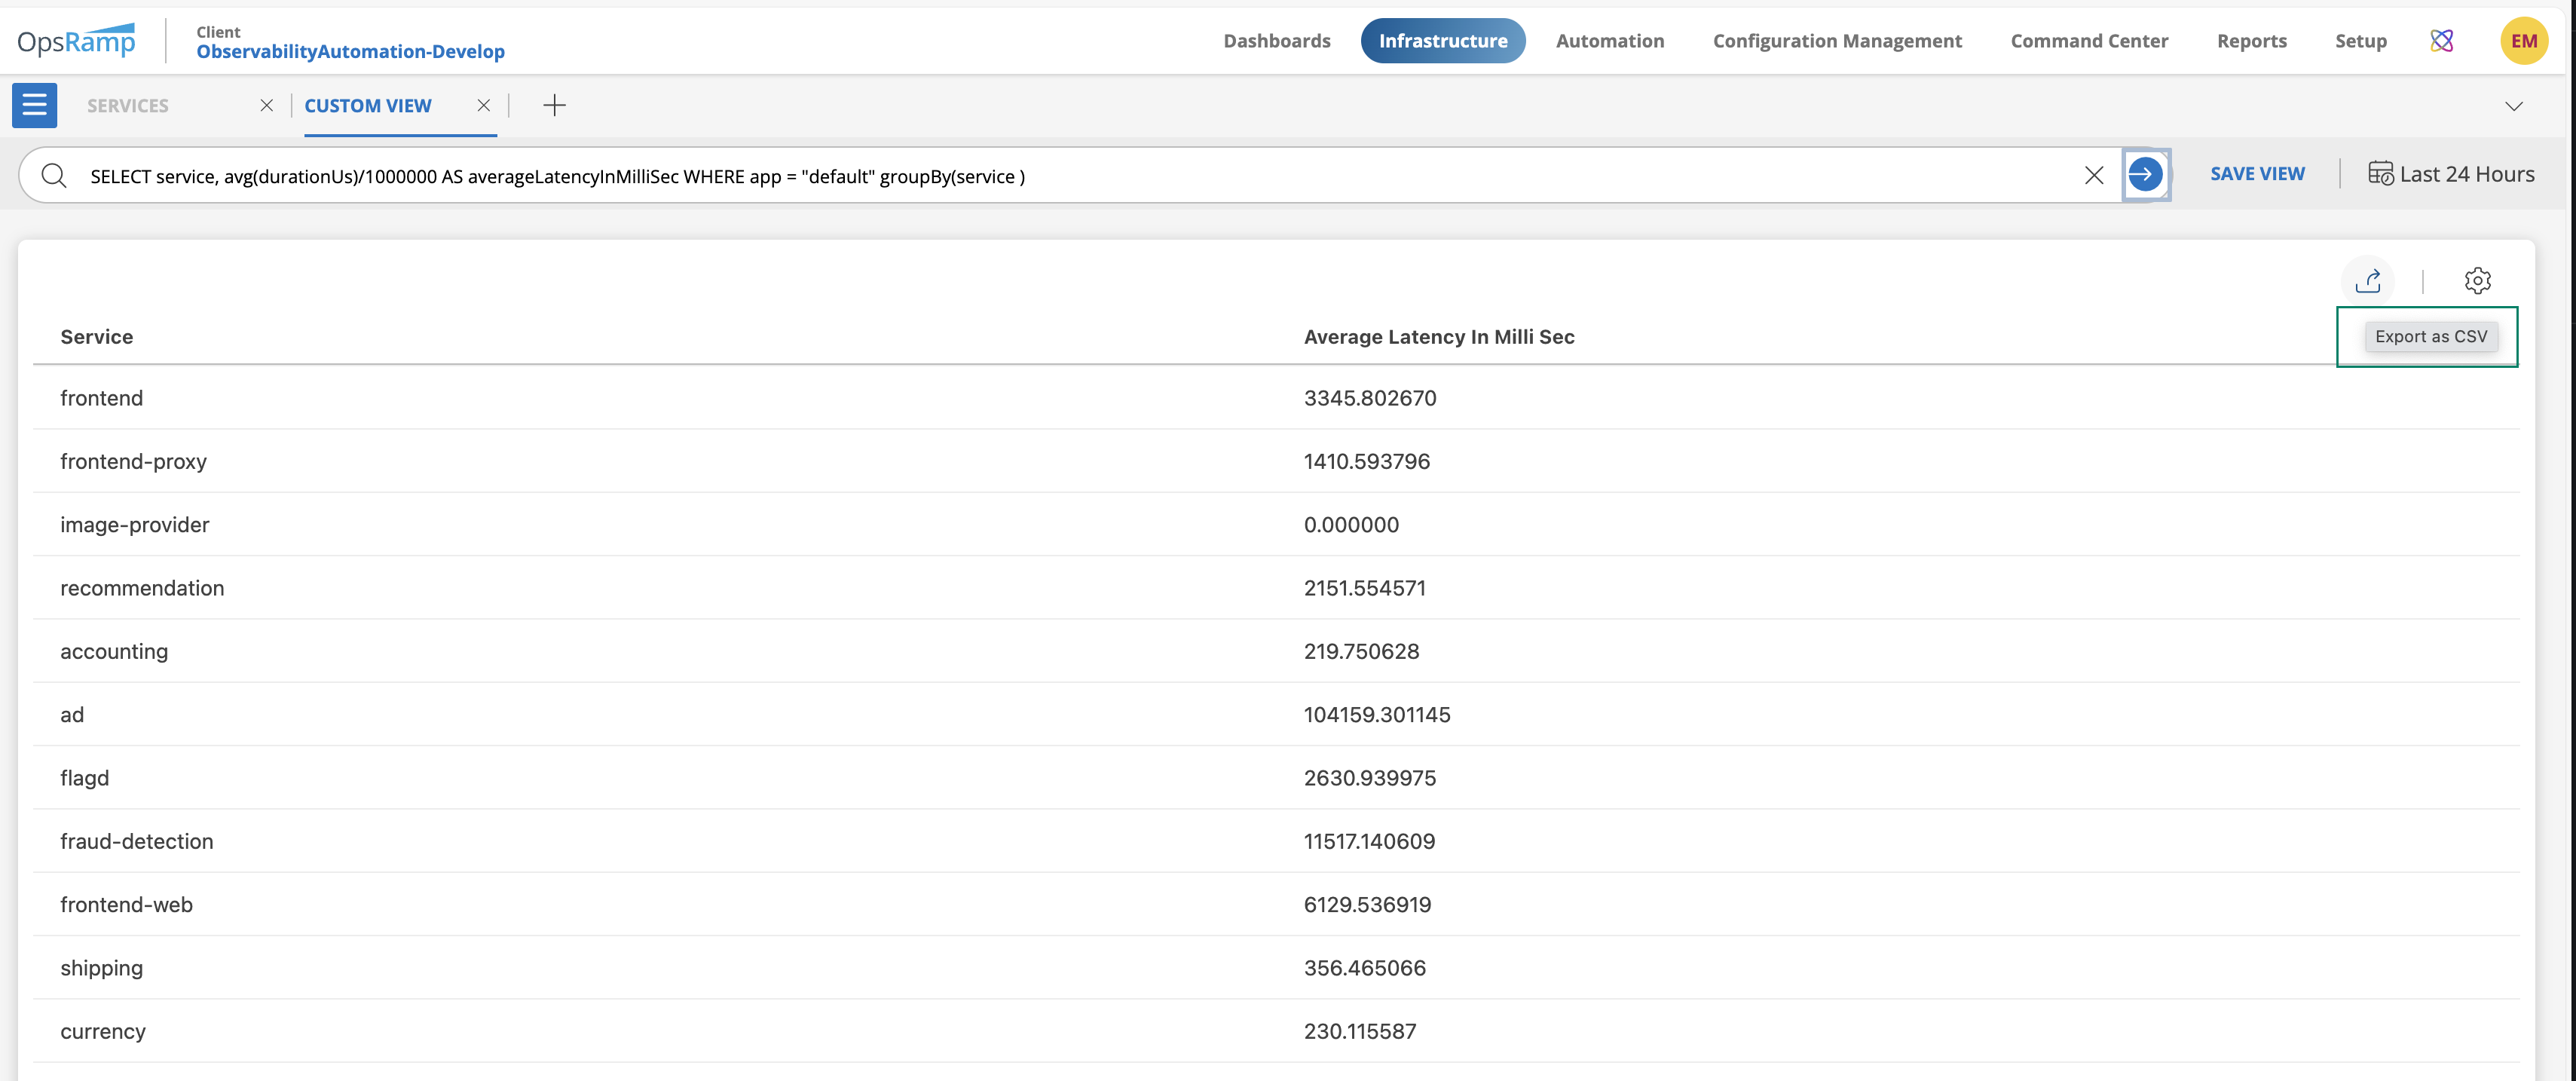
Task: Click Export as CSV
Action: click(x=2431, y=337)
